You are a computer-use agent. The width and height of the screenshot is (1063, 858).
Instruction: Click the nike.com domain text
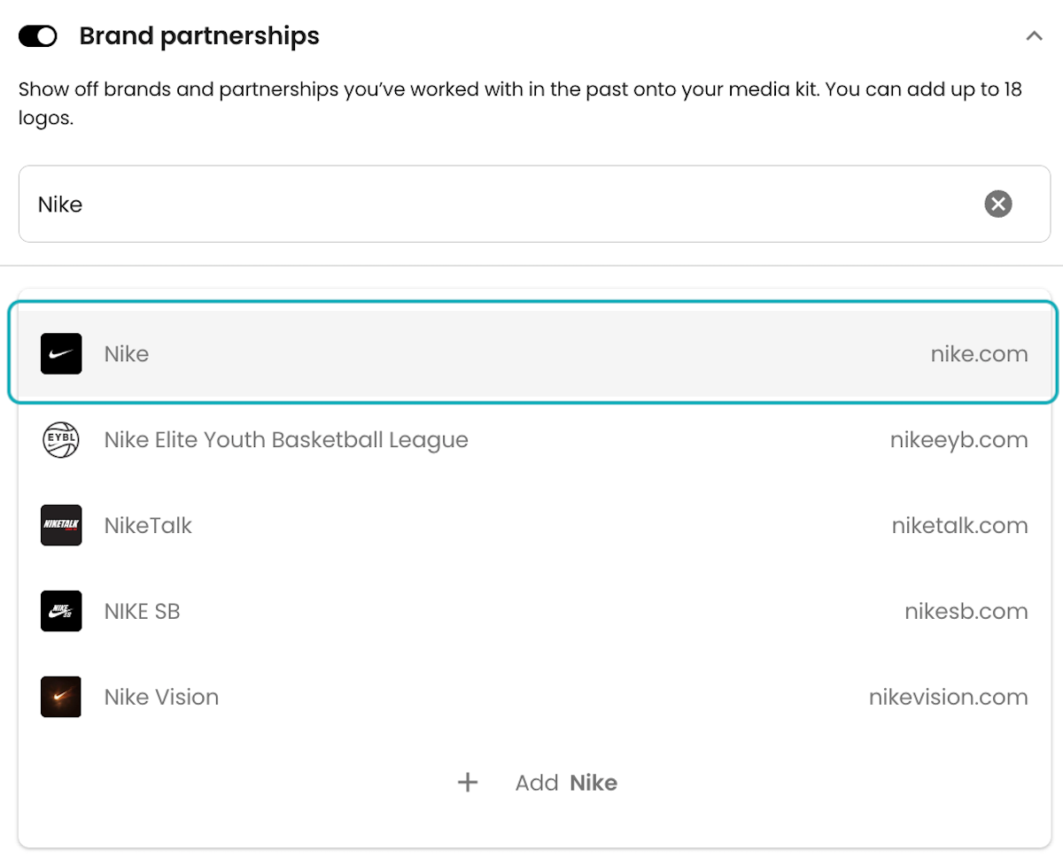(979, 354)
